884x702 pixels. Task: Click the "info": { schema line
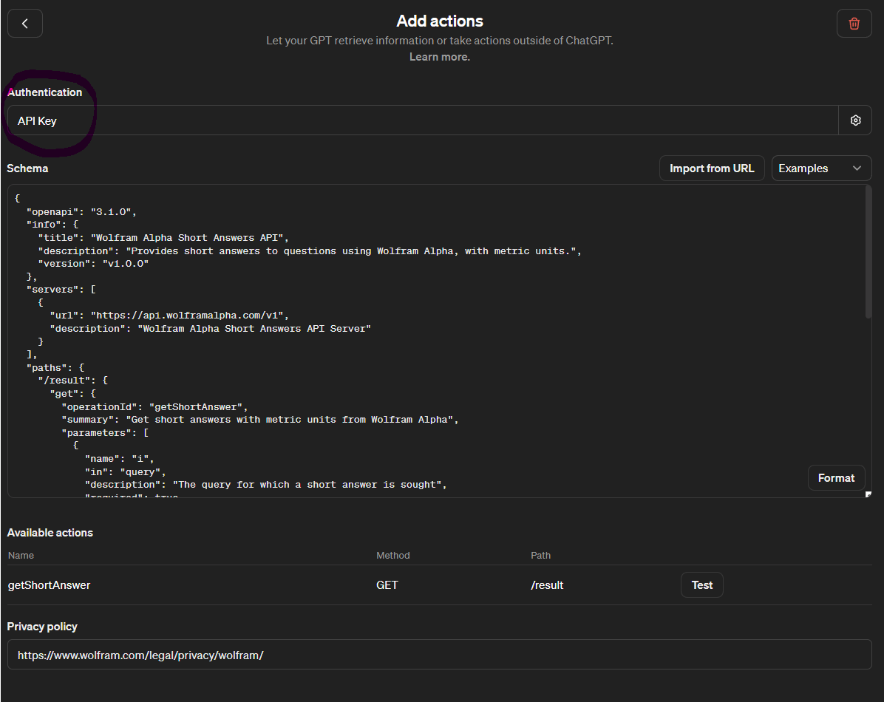coord(52,225)
